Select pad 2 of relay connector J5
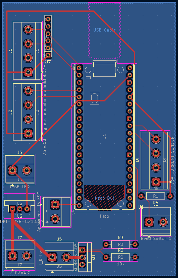Viewport: 178px width, 278px height. point(67,257)
